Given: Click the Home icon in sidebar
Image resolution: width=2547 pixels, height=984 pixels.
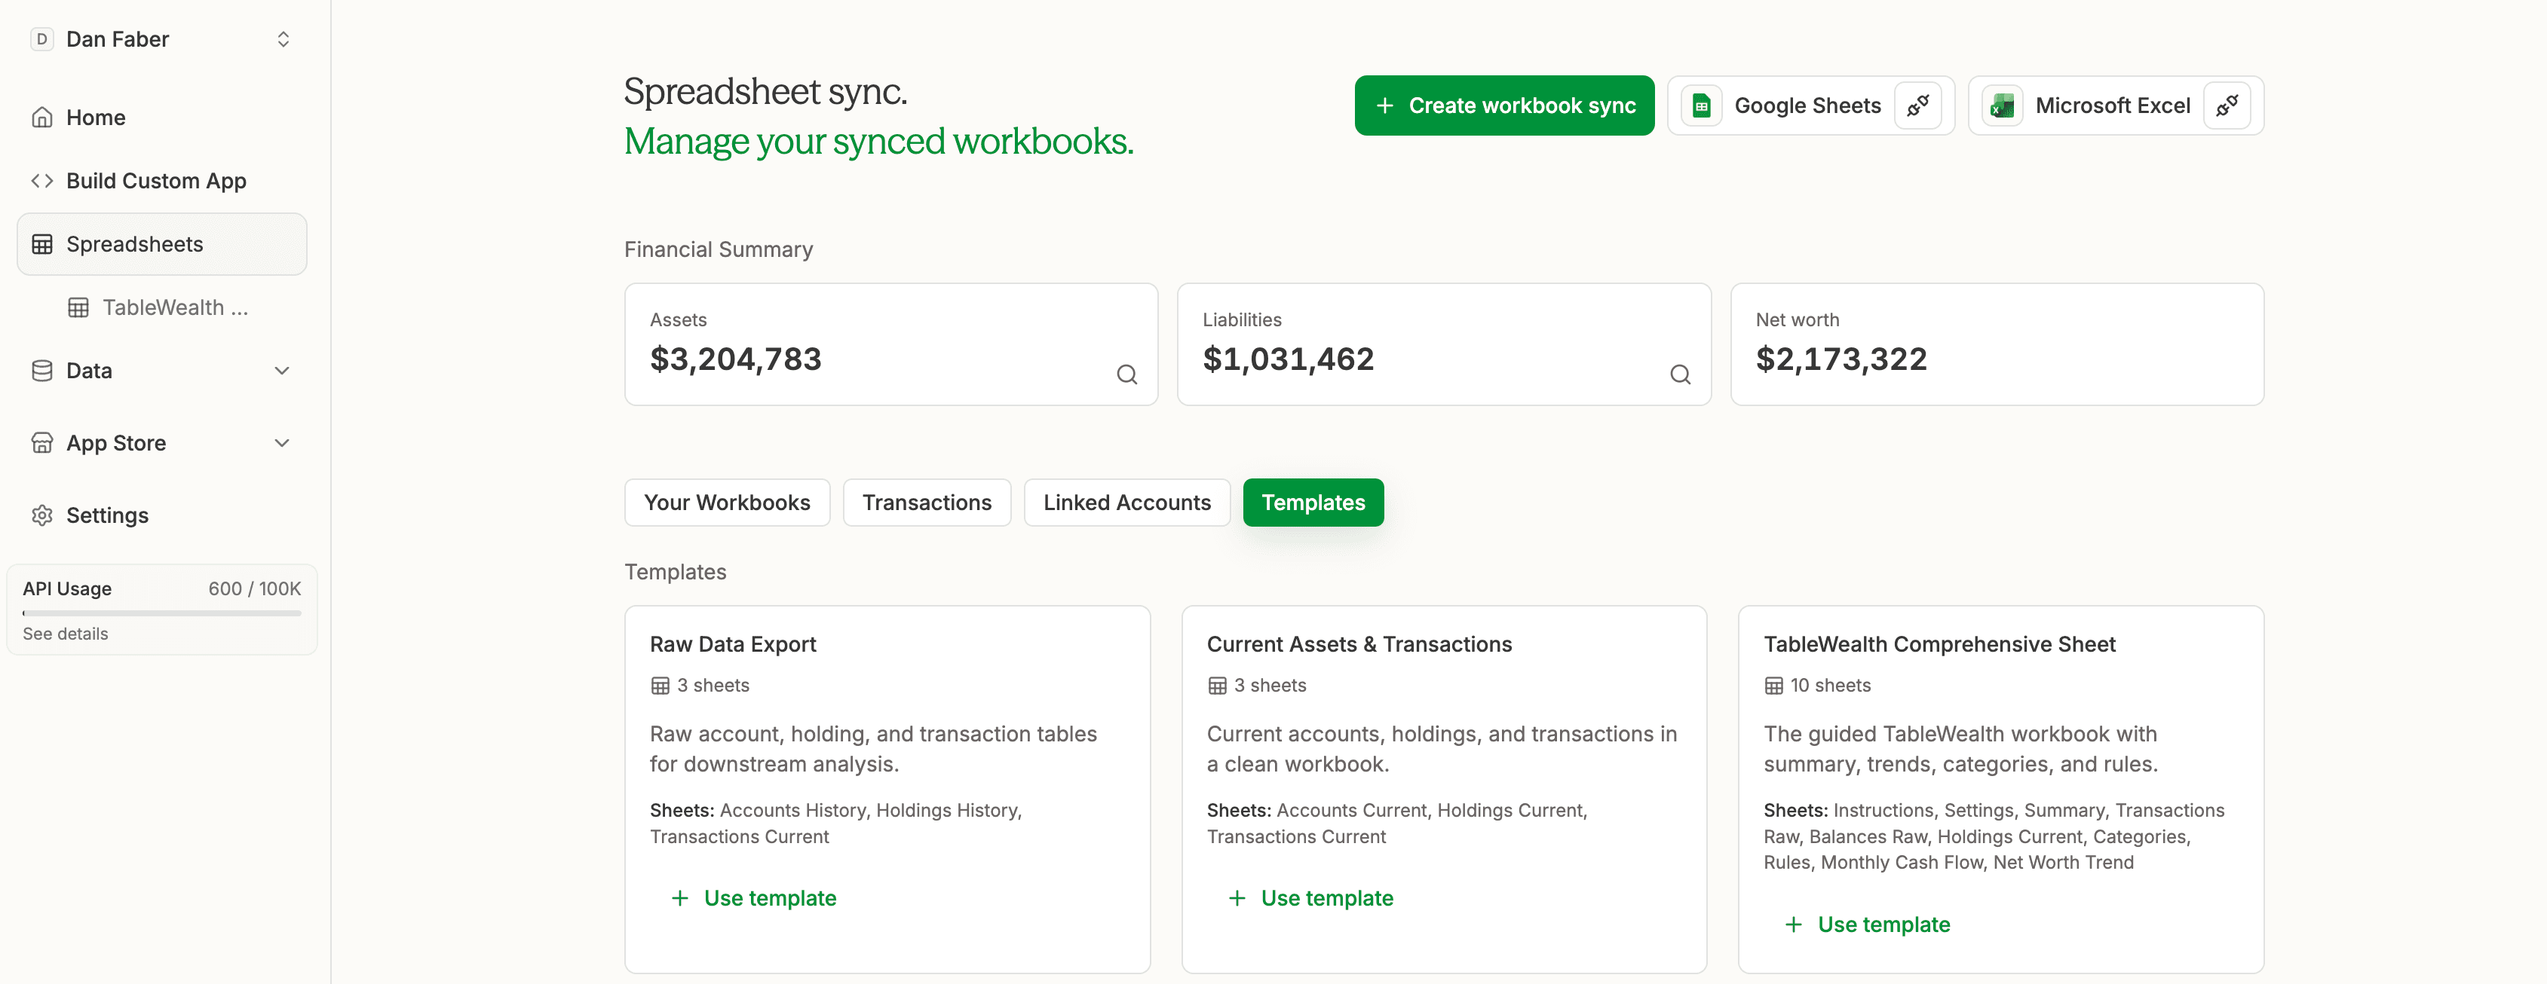Looking at the screenshot, I should point(41,118).
